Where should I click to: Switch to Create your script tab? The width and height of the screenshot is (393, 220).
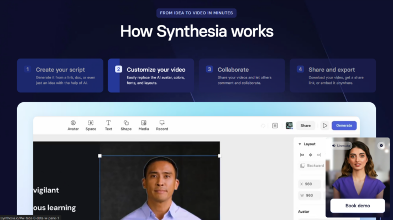click(x=60, y=76)
